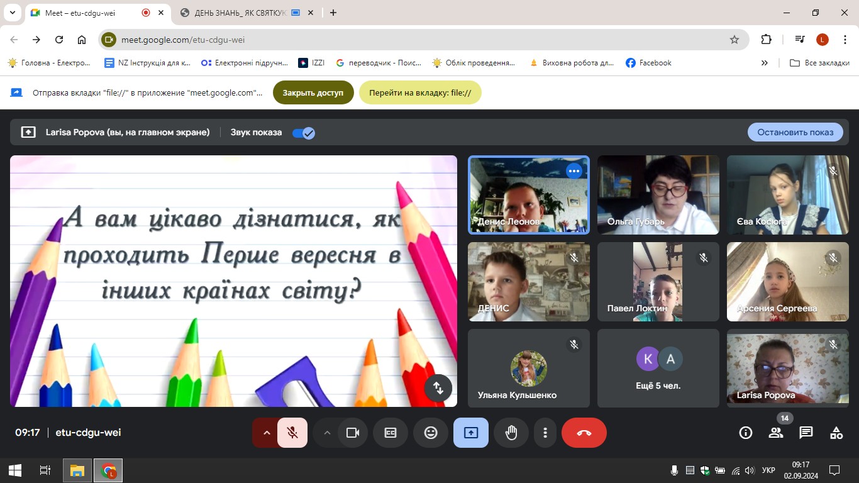Open the Facebook bookmark

[648, 63]
